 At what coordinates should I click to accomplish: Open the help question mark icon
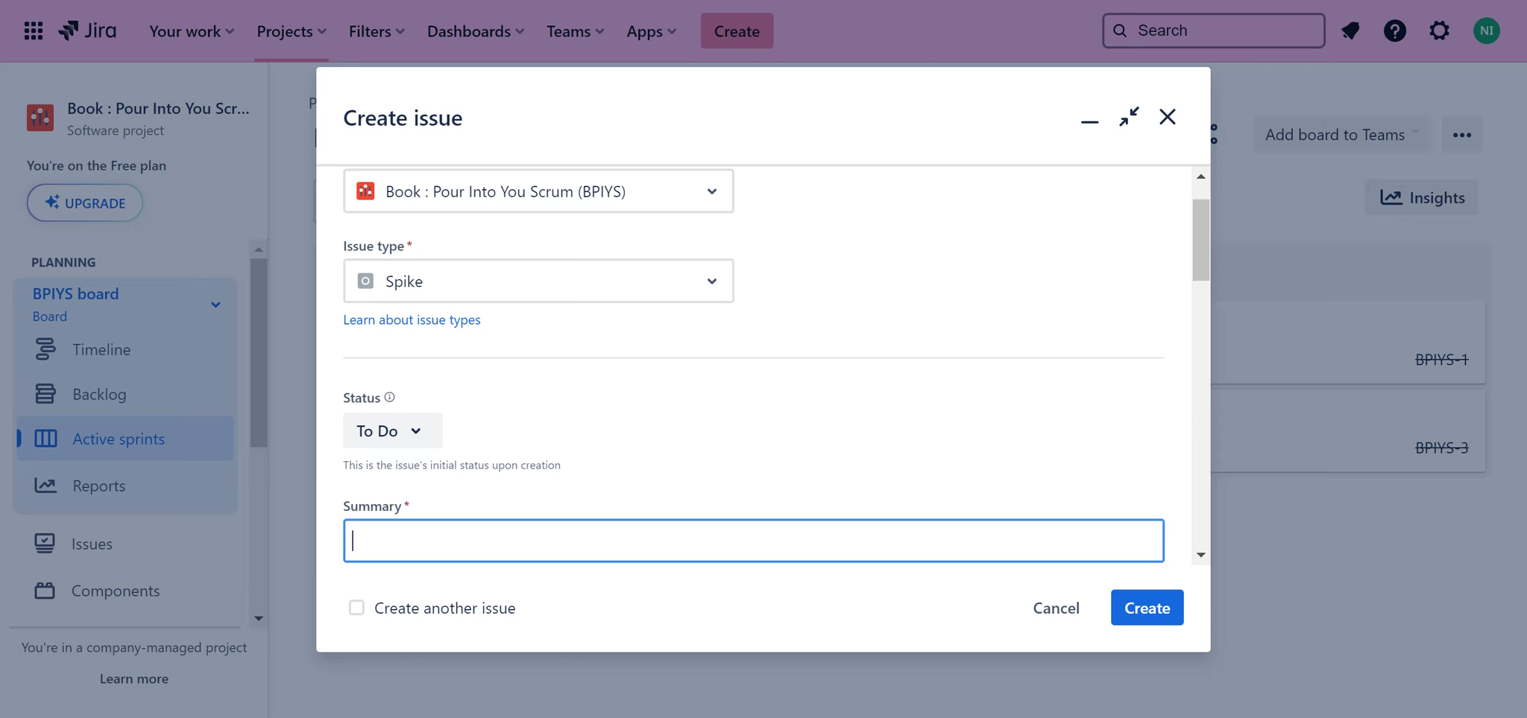pos(1394,31)
